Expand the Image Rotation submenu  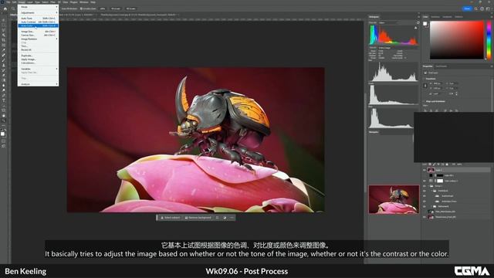38,39
